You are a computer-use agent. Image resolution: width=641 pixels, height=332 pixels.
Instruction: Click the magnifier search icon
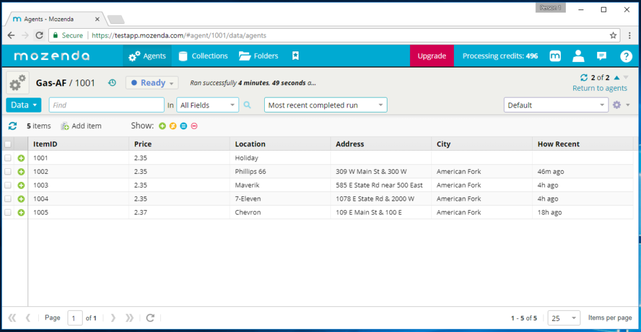(247, 105)
